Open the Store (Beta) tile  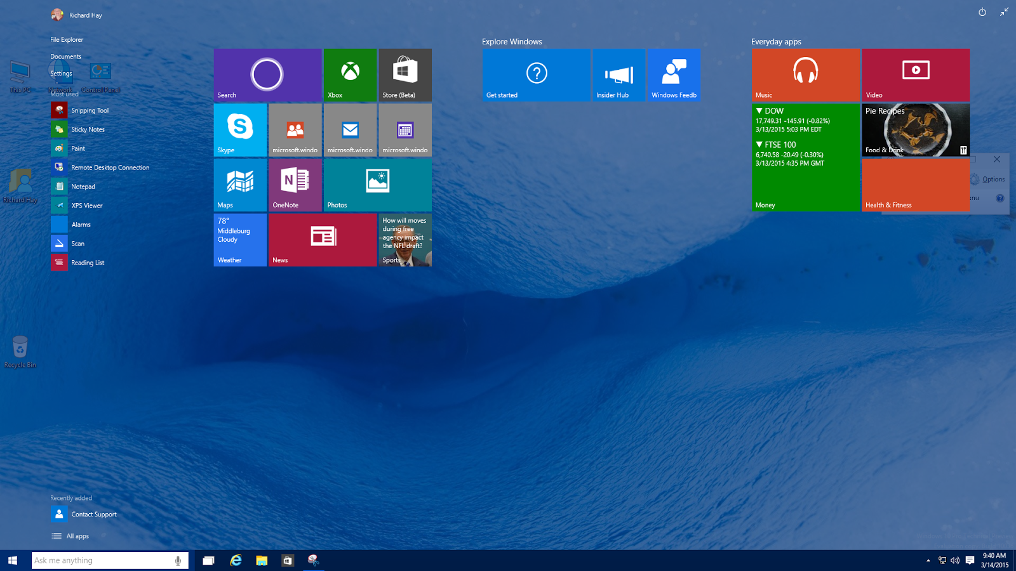tap(405, 75)
